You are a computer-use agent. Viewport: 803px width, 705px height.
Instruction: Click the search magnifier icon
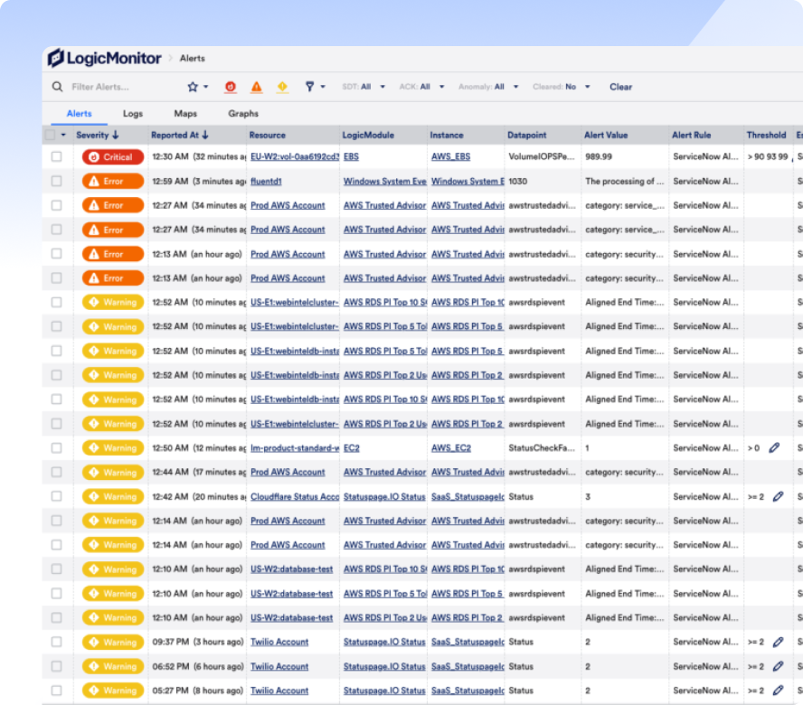pyautogui.click(x=57, y=87)
